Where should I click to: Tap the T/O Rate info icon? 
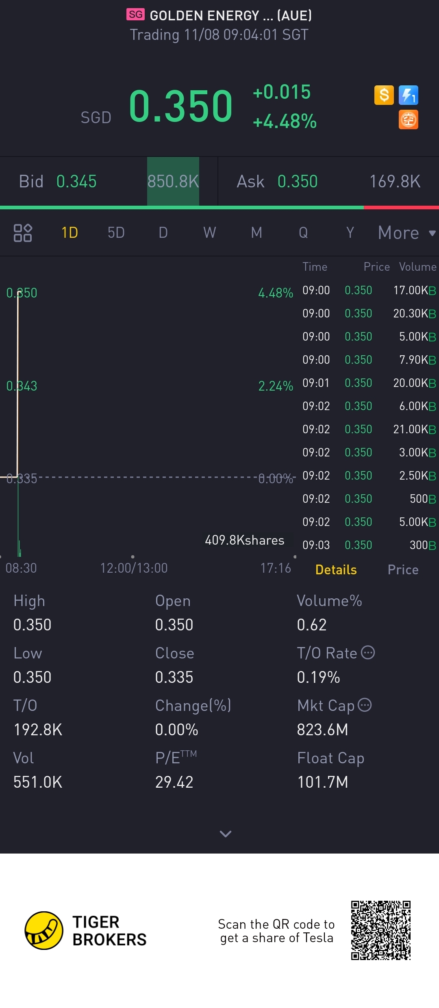368,652
